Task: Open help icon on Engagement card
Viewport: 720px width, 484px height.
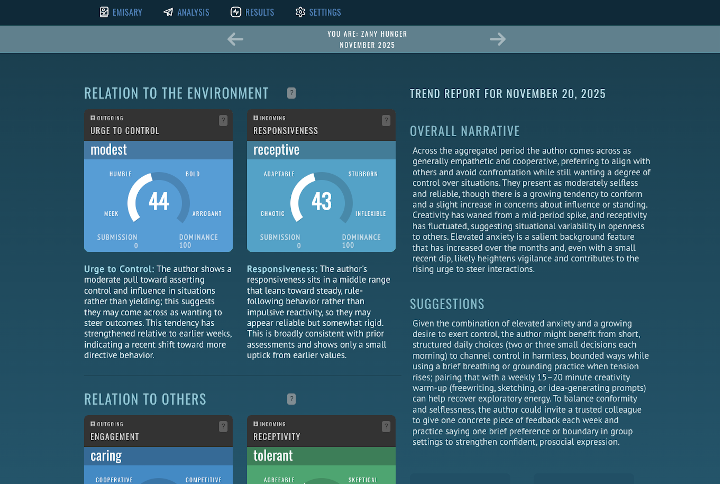Action: tap(223, 426)
